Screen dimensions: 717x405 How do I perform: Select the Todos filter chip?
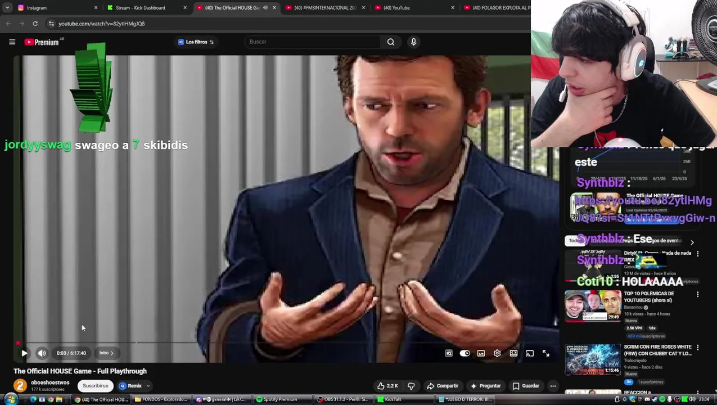pos(575,241)
